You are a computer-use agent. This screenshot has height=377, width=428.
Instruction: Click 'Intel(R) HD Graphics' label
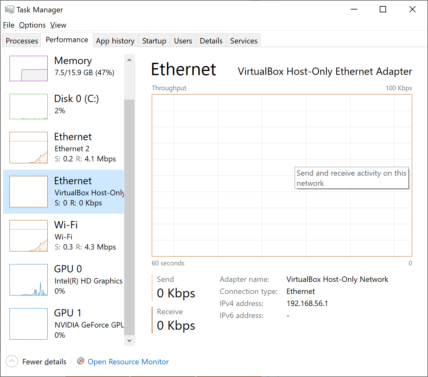point(89,281)
